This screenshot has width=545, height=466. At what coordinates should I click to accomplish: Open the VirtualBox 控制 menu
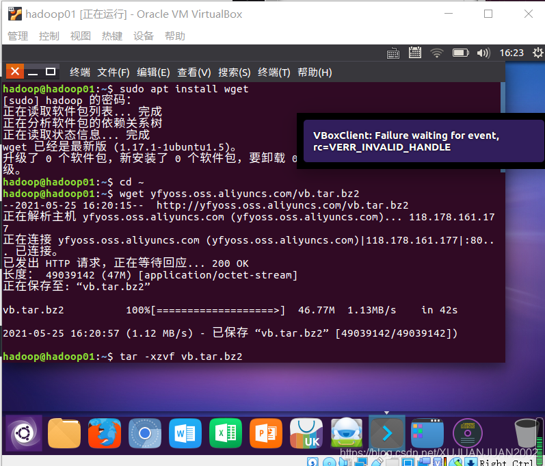(x=49, y=36)
